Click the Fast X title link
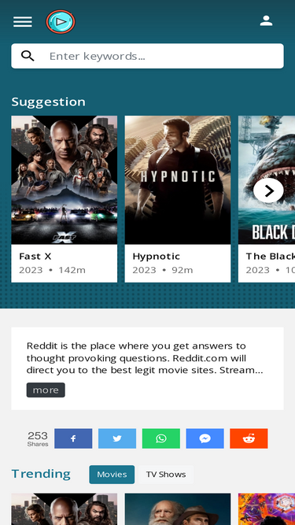Image resolution: width=295 pixels, height=525 pixels. click(x=35, y=257)
